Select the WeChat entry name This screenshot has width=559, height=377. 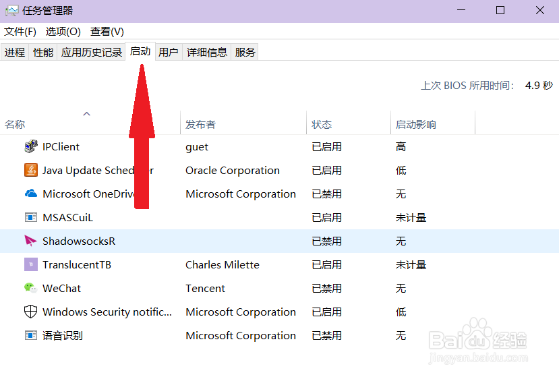(x=61, y=288)
